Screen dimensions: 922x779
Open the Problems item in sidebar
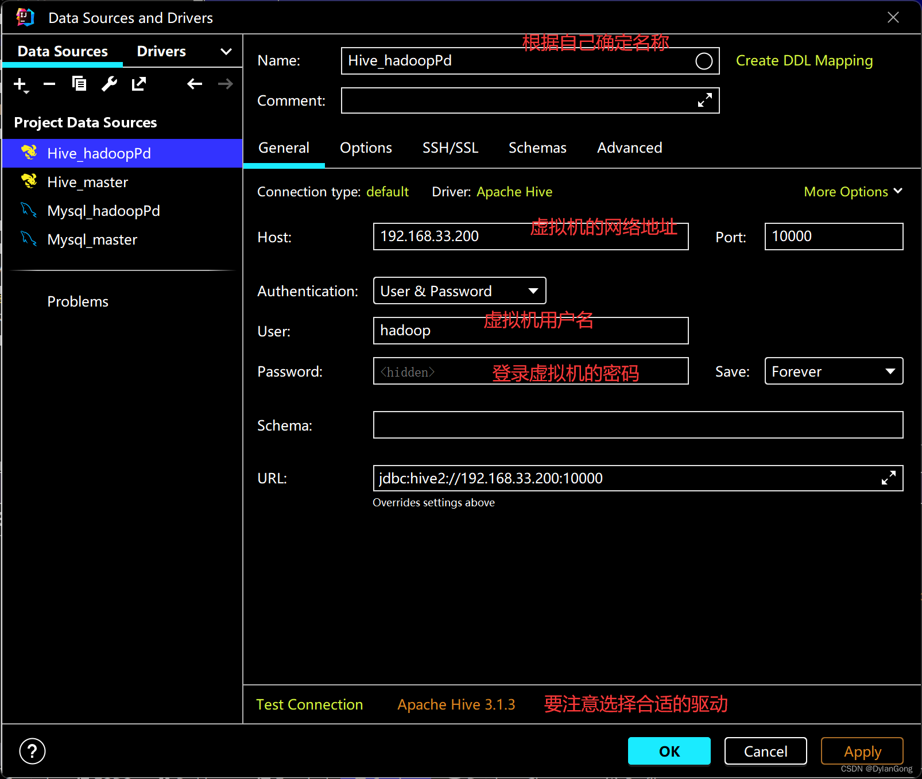pyautogui.click(x=78, y=301)
